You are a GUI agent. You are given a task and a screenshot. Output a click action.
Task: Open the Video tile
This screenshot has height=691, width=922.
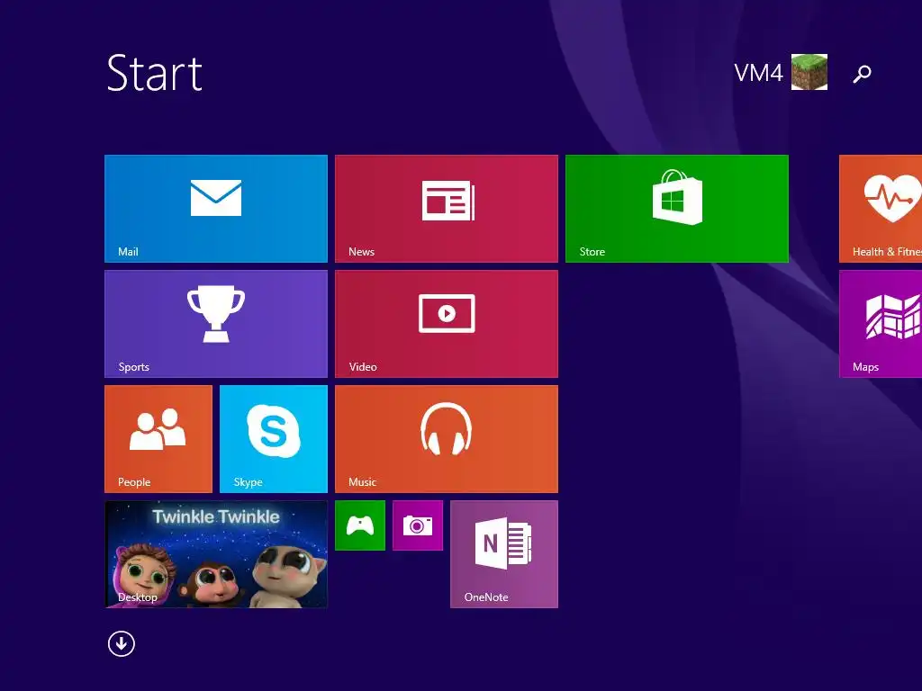click(x=447, y=324)
